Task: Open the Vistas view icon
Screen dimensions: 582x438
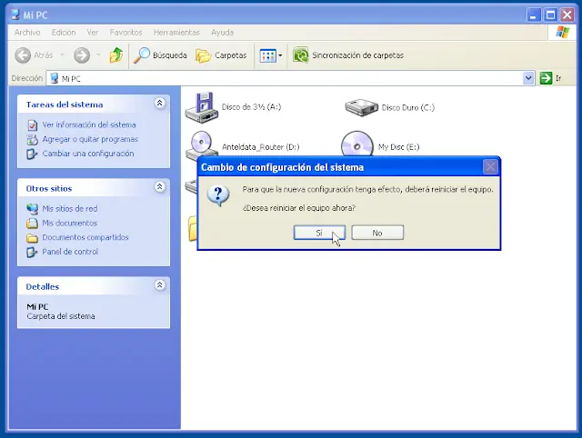Action: click(267, 55)
